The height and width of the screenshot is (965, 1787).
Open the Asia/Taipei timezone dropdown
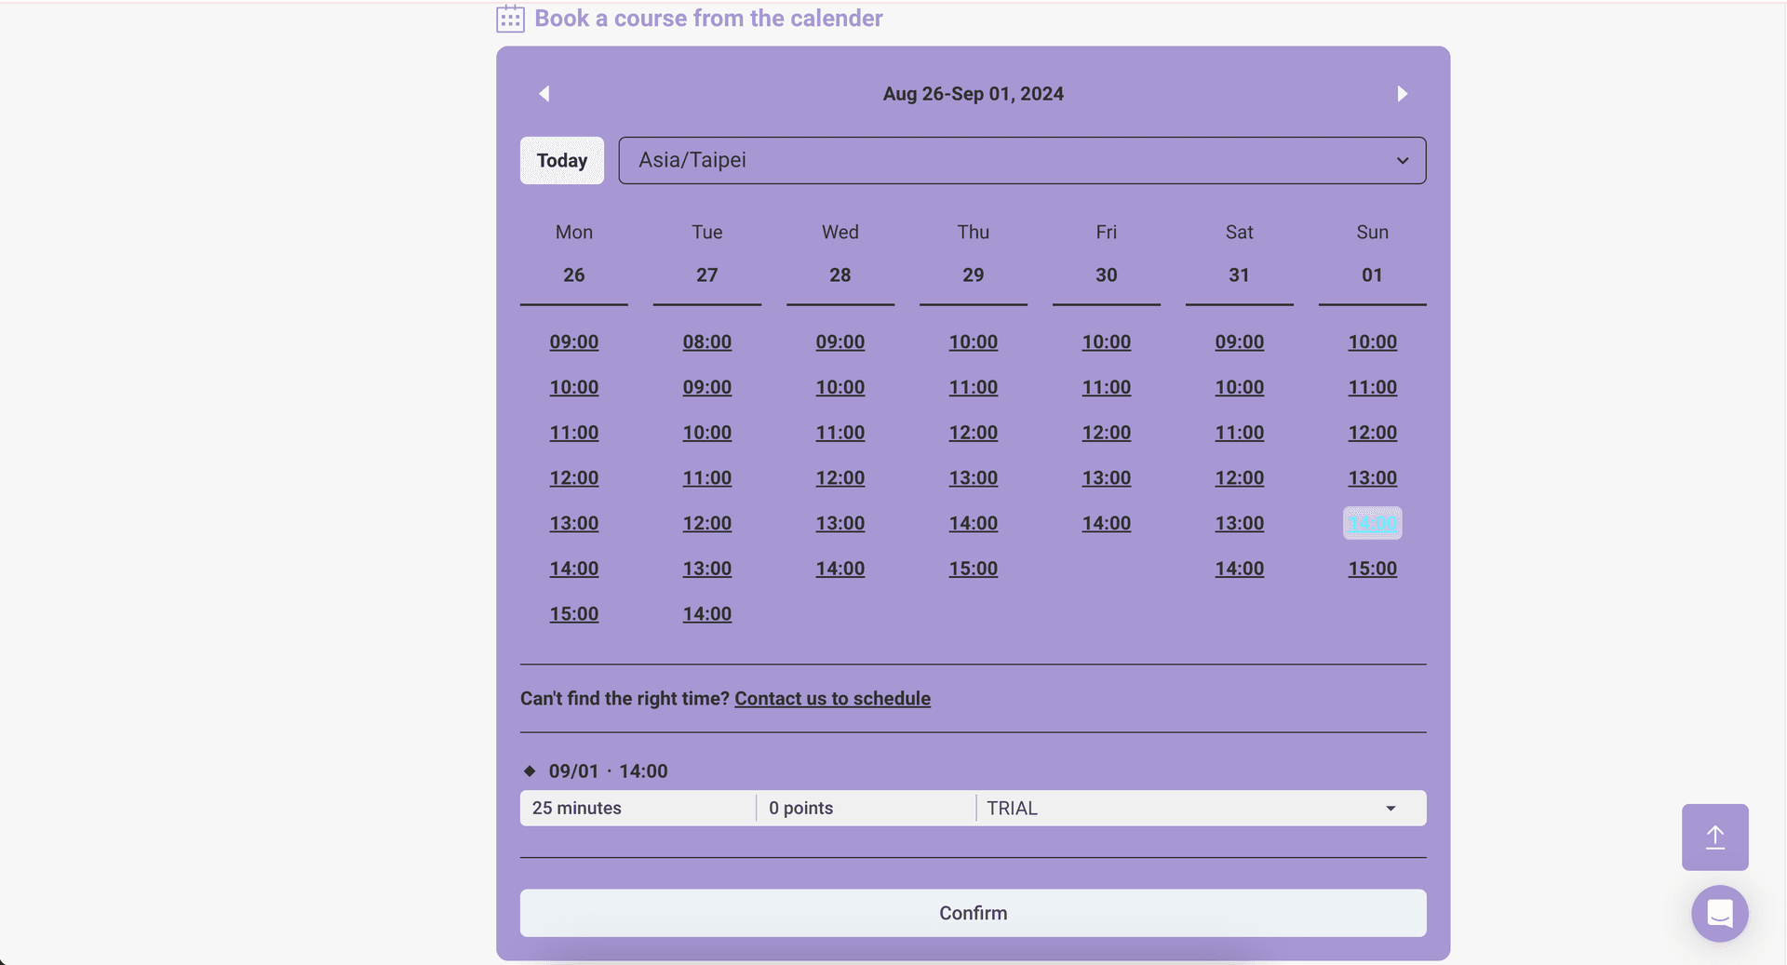1022,160
